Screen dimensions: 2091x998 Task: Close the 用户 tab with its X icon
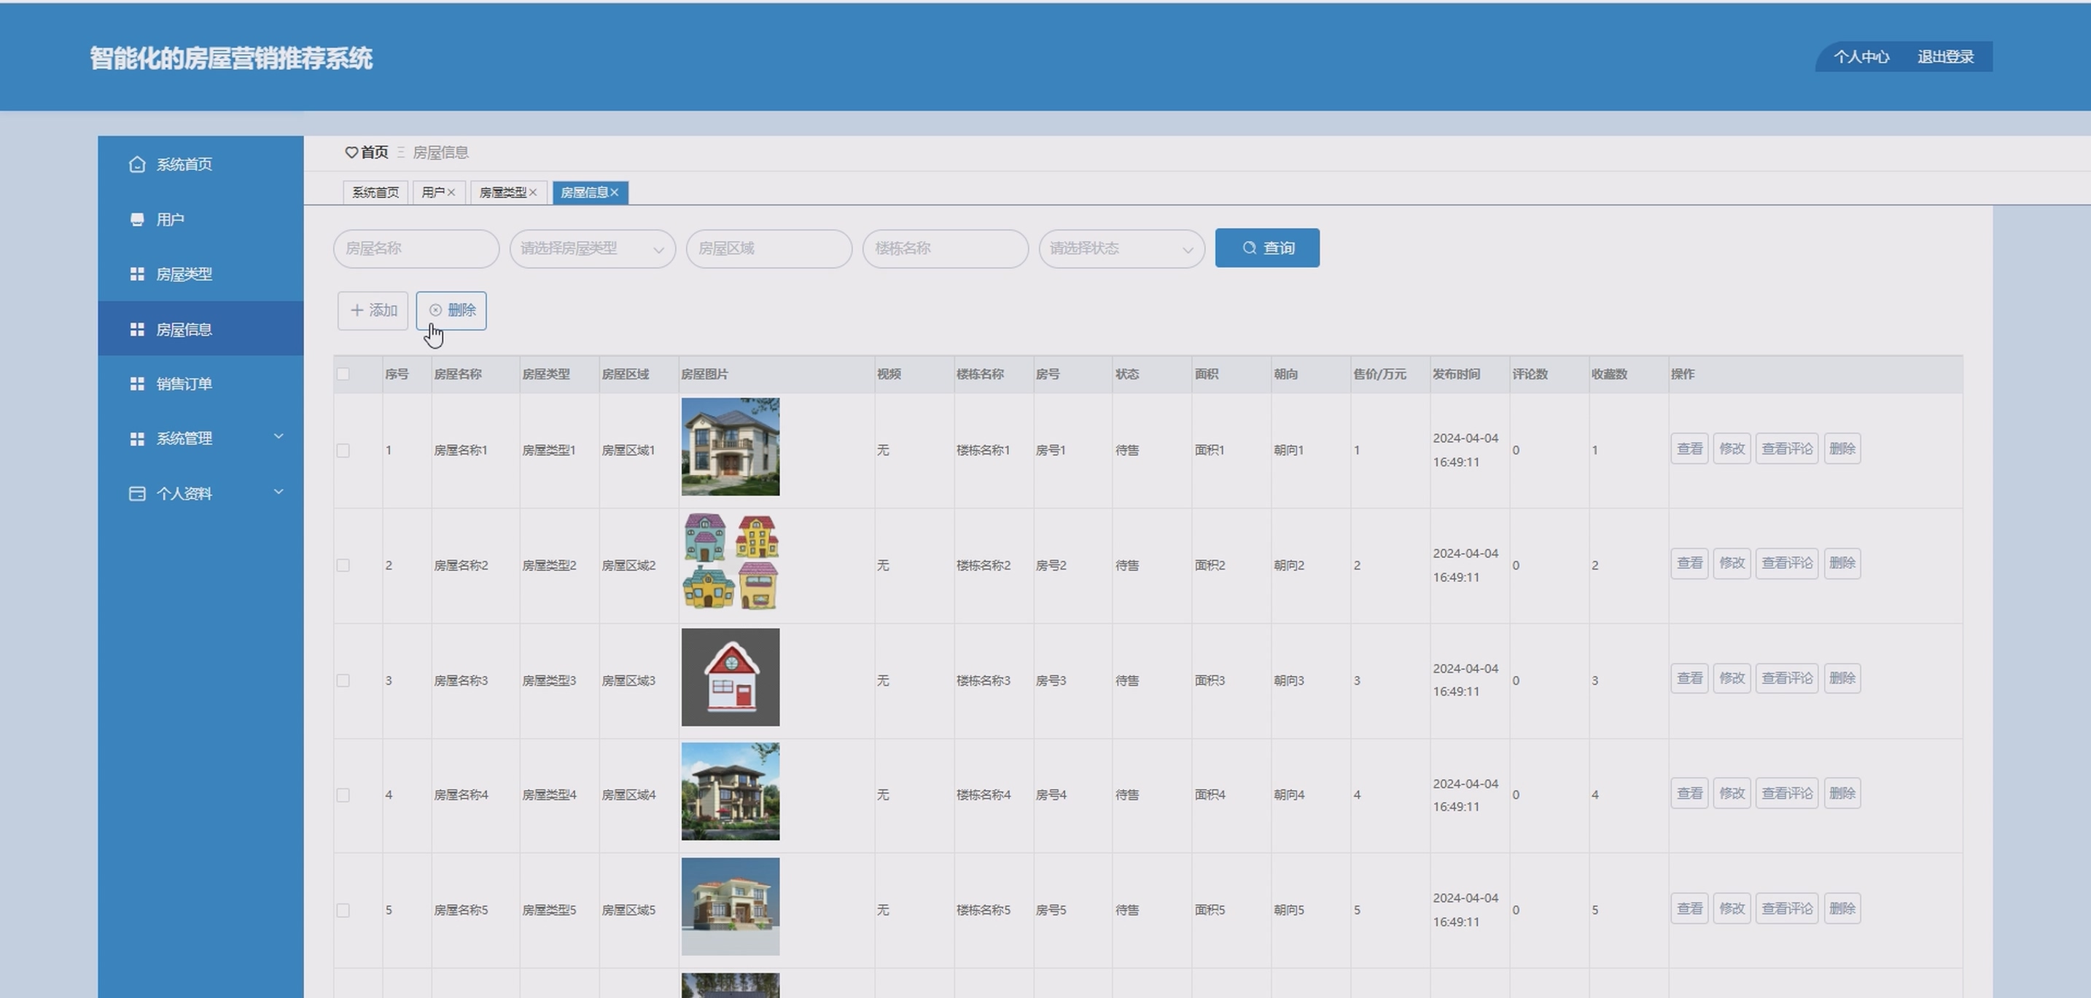click(451, 192)
